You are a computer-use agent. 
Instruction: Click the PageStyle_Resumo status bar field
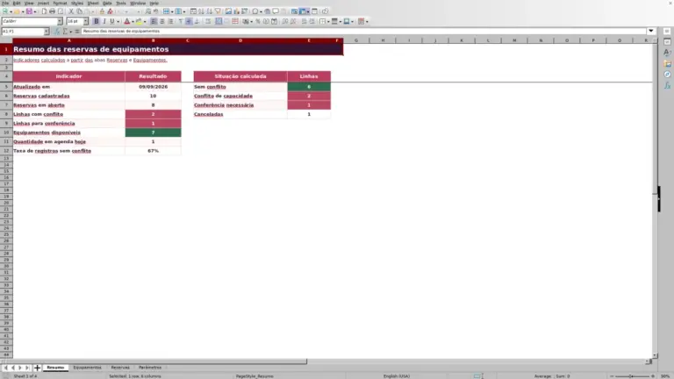tap(255, 376)
